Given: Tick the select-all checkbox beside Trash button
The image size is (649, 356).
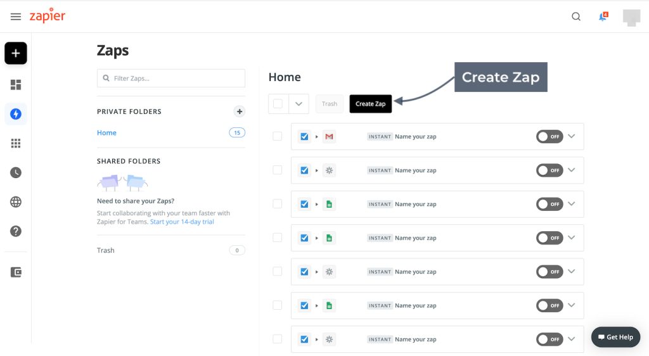Looking at the screenshot, I should (278, 104).
